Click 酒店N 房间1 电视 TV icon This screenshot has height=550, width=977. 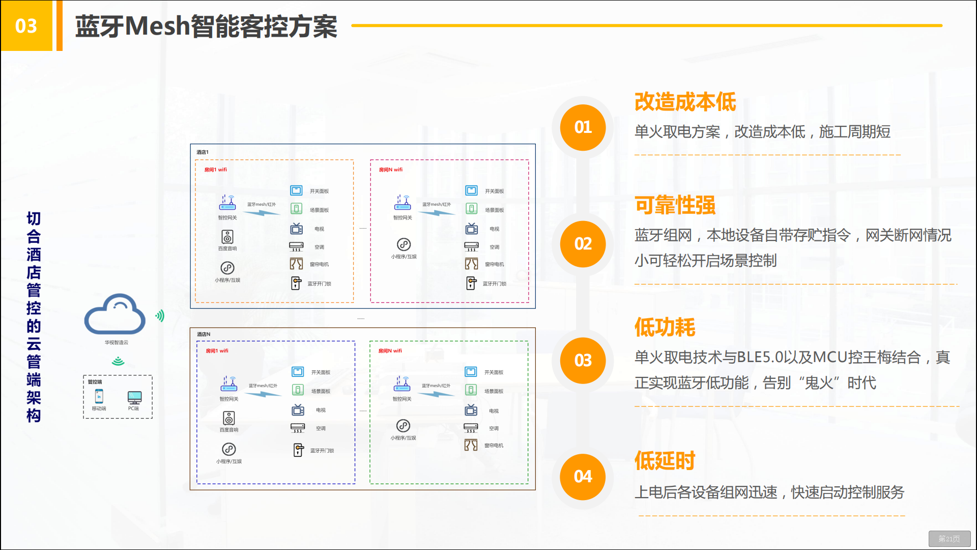pyautogui.click(x=298, y=409)
